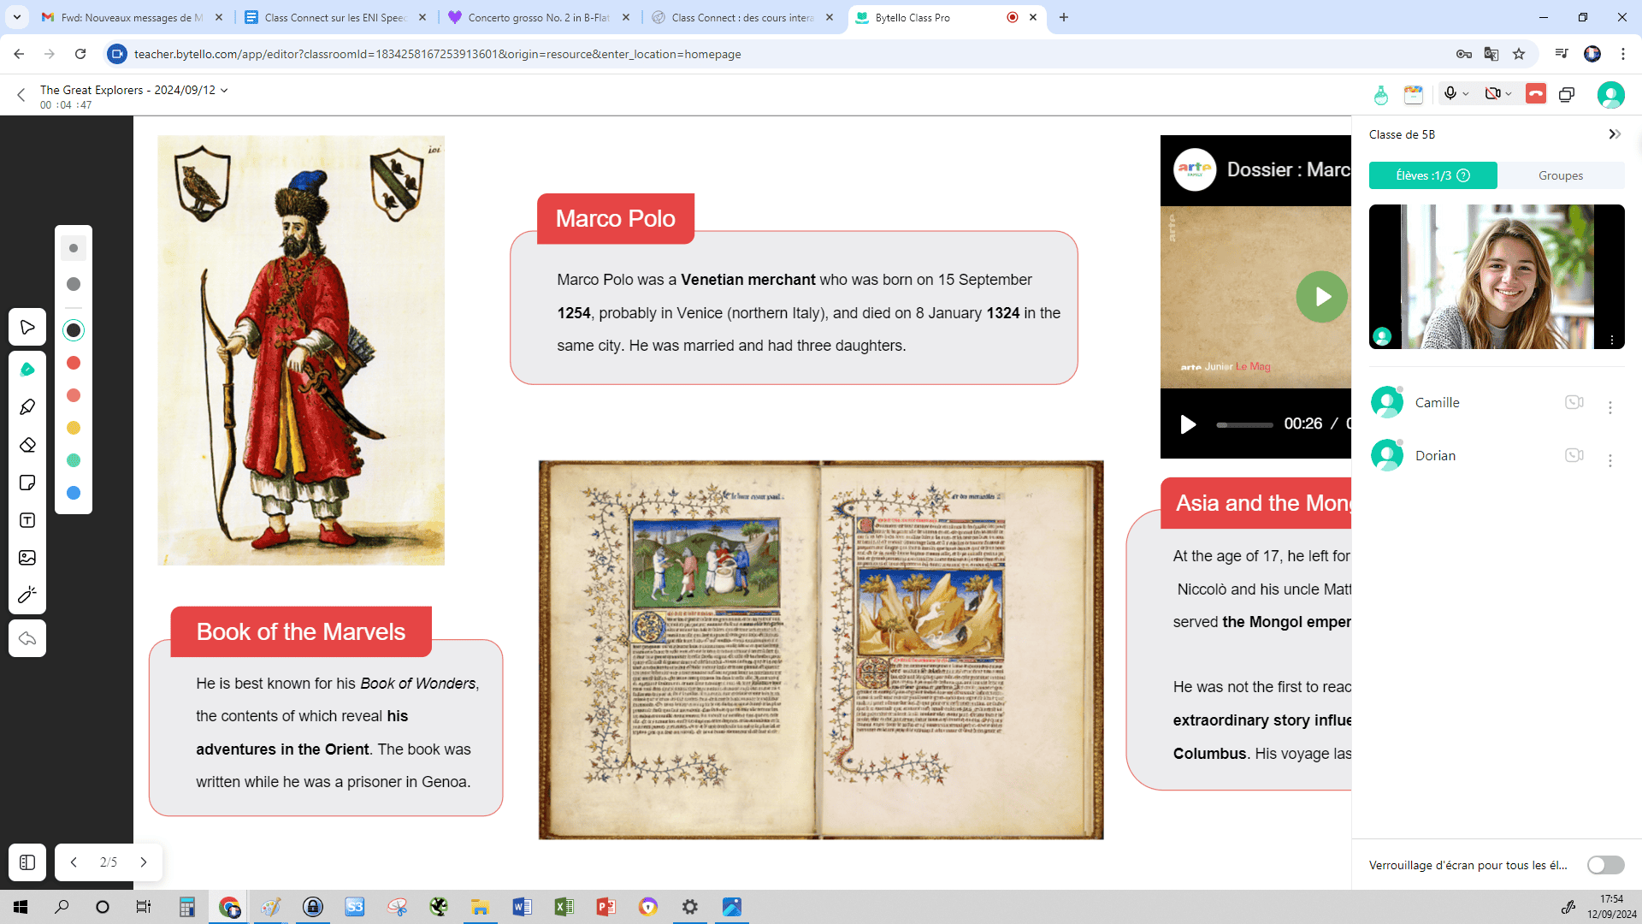Show help for Élèves count

1463,175
